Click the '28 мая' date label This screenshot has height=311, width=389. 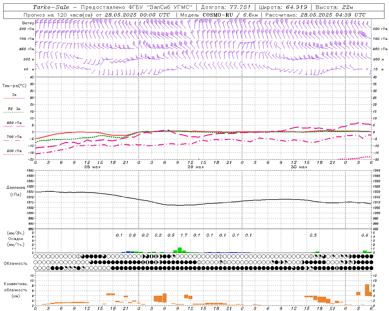(92, 167)
